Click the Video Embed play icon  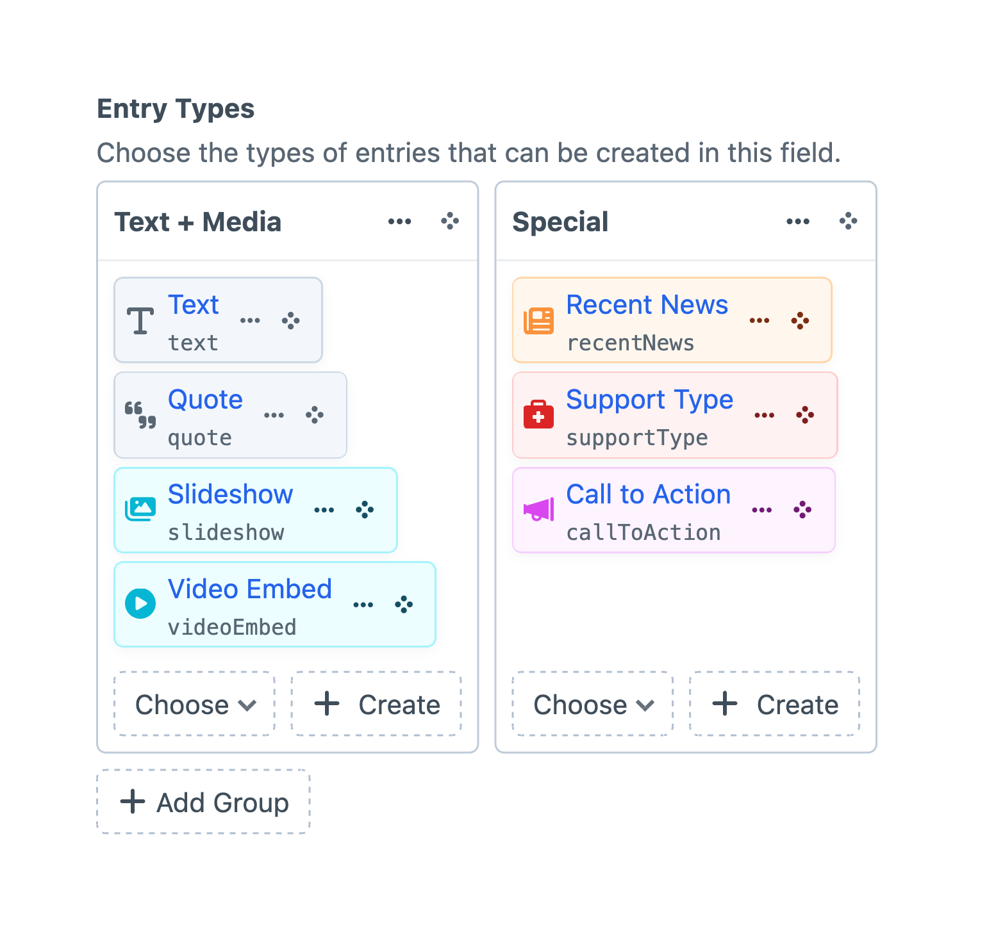click(x=140, y=603)
